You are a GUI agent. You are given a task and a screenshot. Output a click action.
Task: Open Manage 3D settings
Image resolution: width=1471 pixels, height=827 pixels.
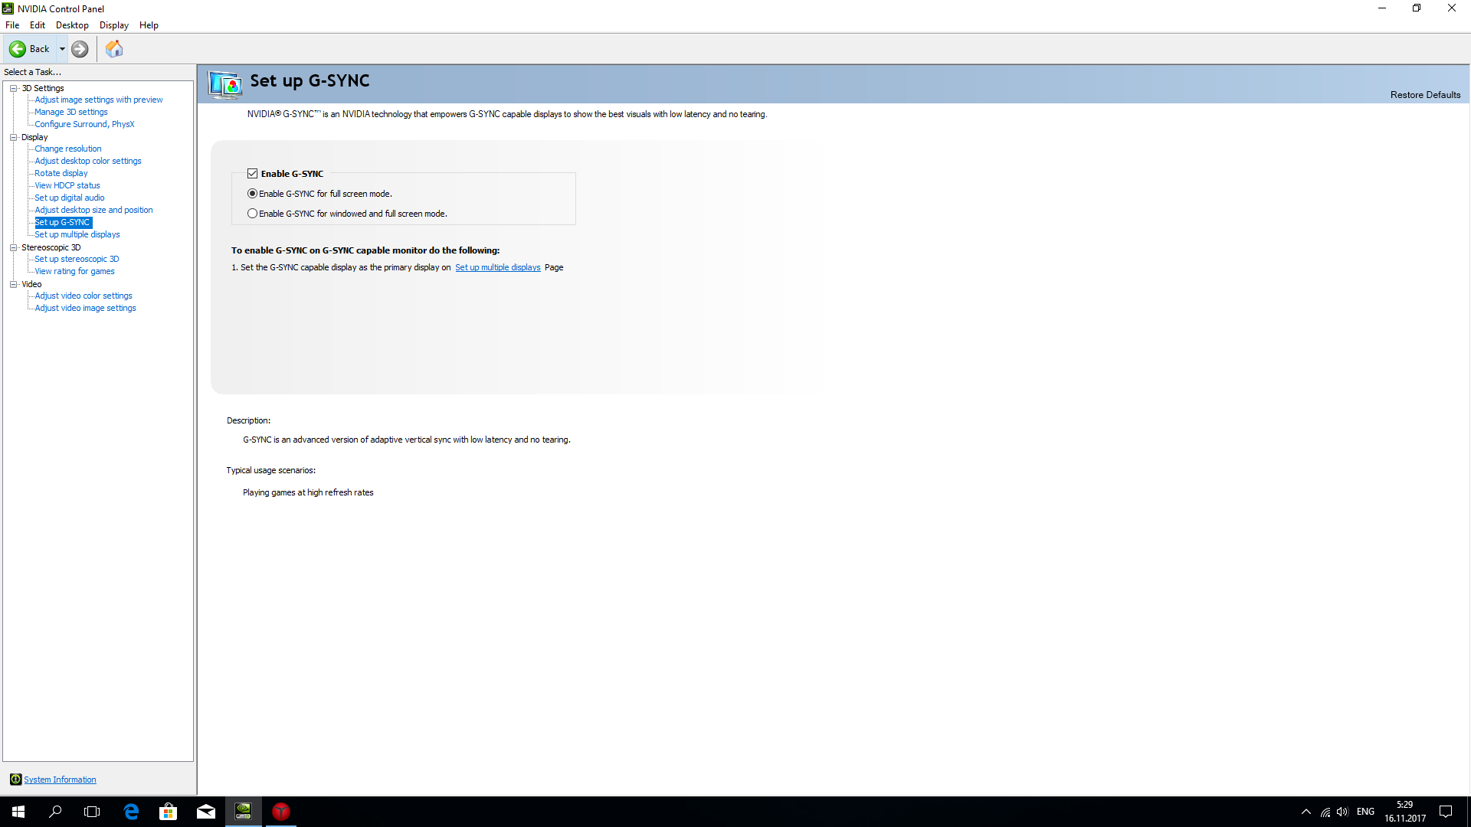point(71,112)
